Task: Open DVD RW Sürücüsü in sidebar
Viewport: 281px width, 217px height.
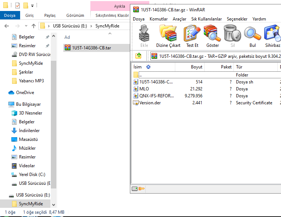Action: (31, 55)
